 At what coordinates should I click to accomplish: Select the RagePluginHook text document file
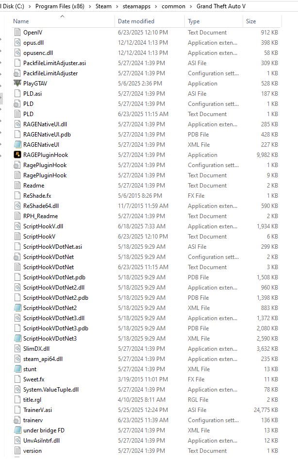coord(45,175)
